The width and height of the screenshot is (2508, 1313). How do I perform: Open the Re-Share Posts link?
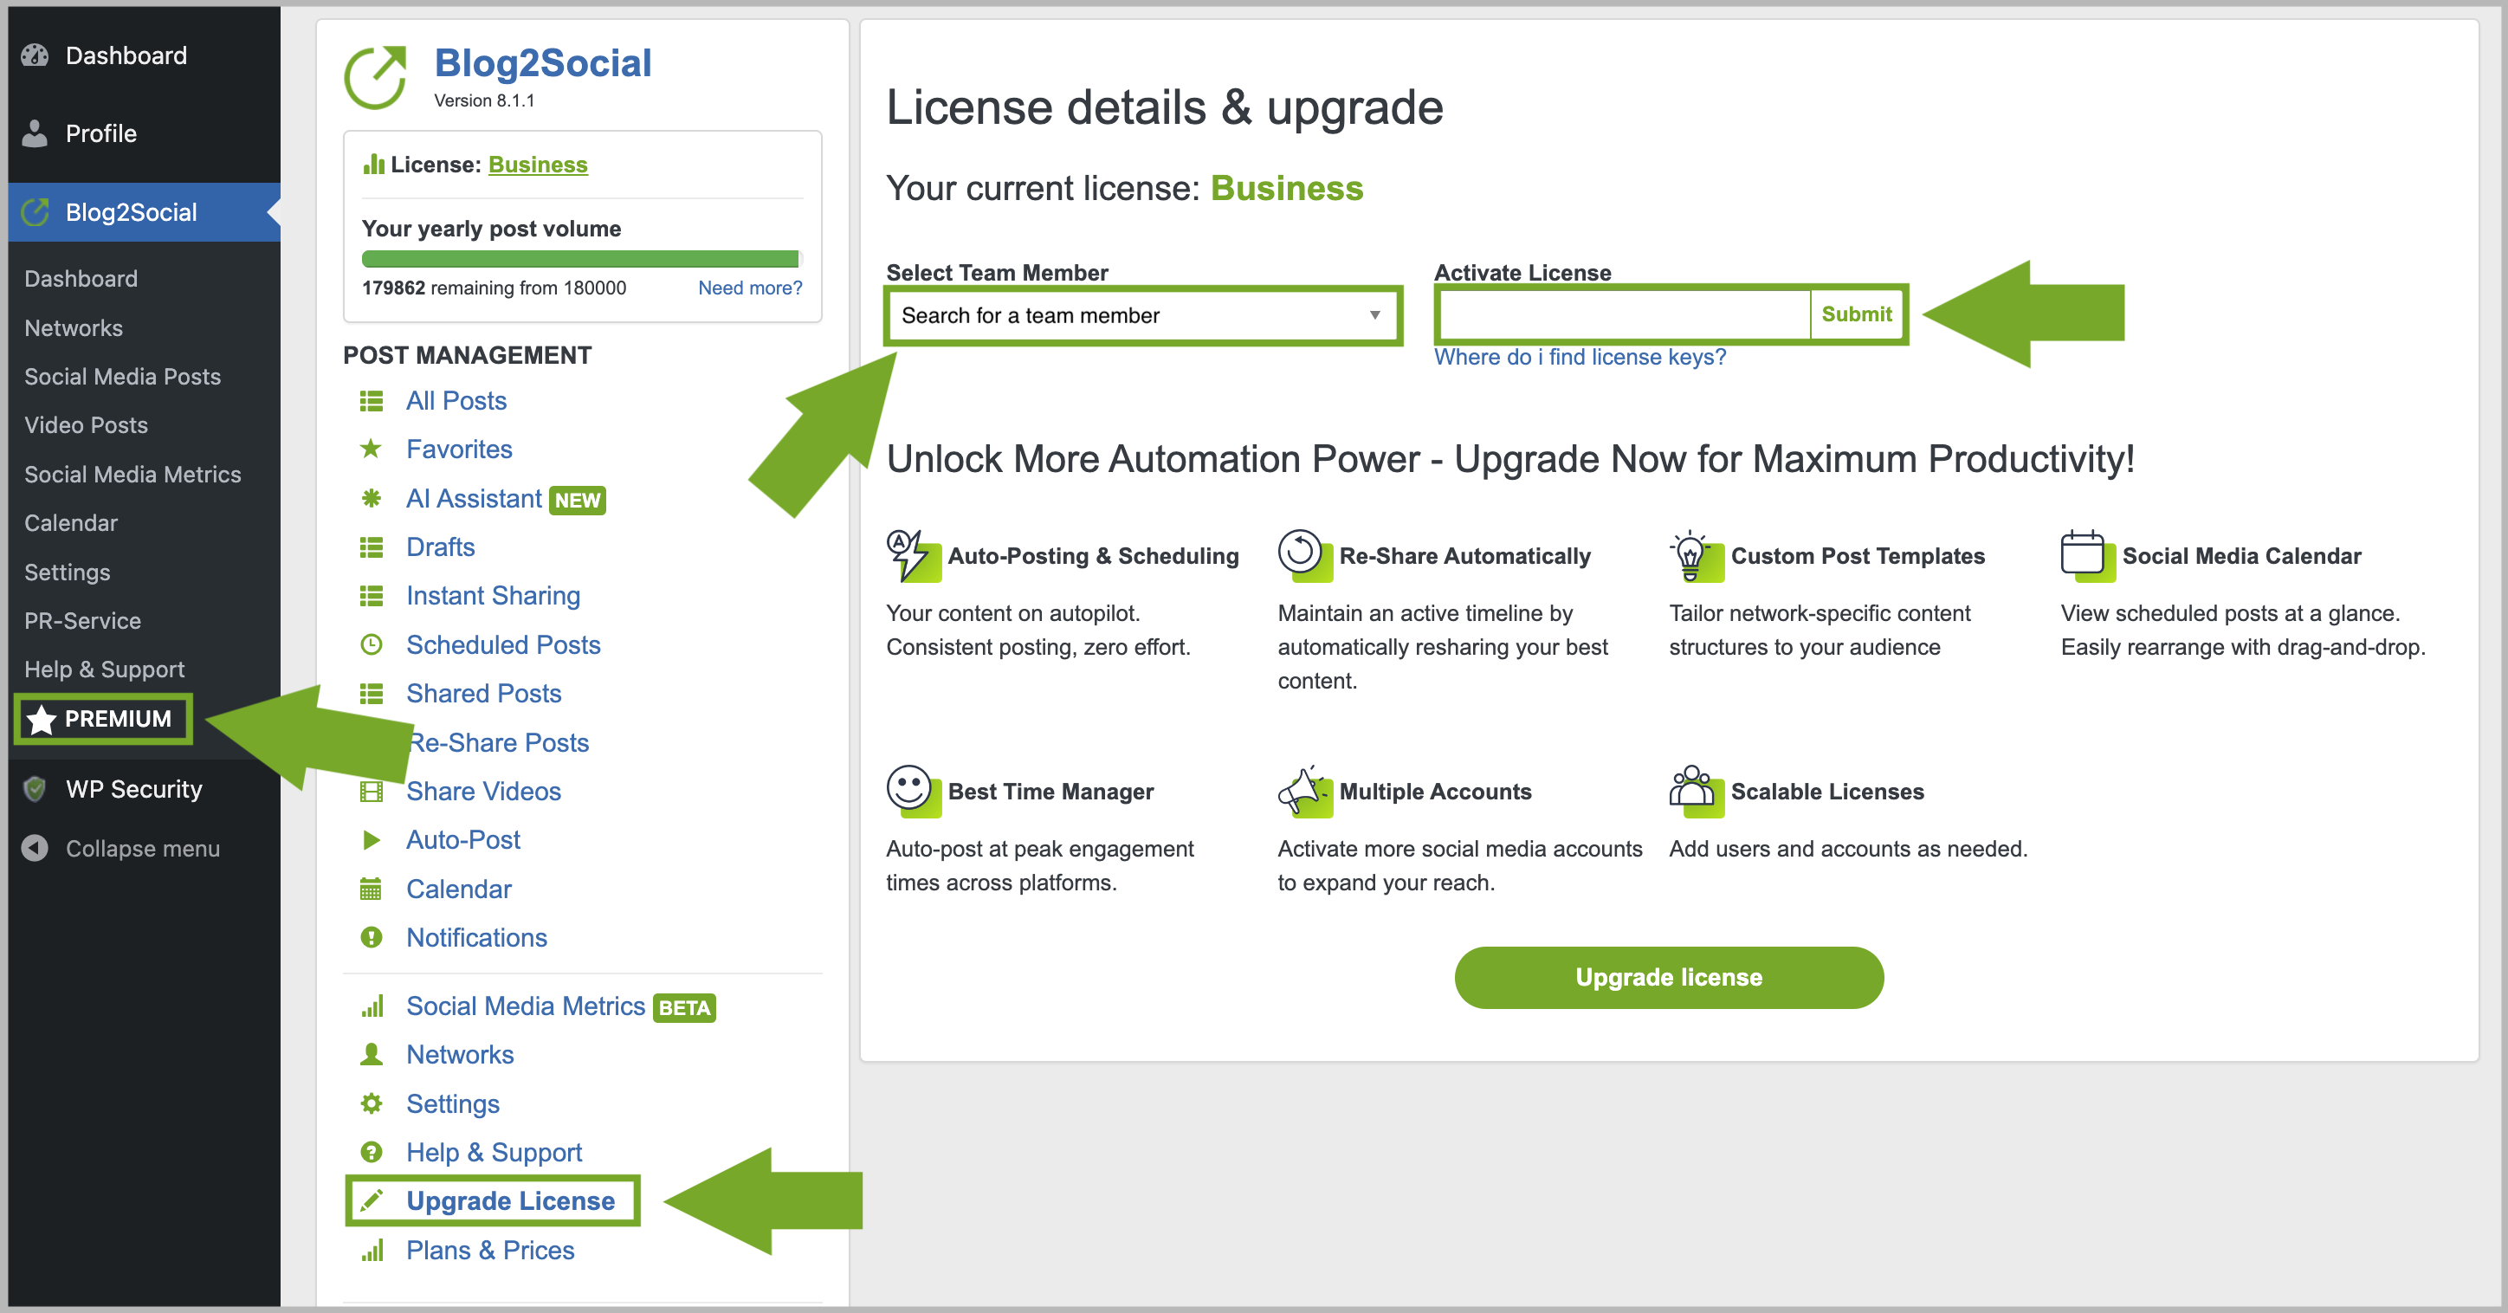click(x=497, y=742)
